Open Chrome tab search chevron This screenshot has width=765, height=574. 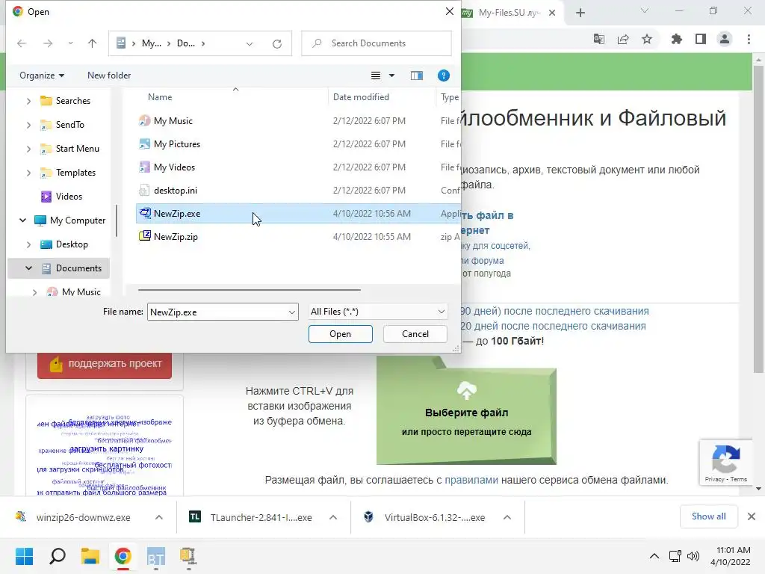645,11
